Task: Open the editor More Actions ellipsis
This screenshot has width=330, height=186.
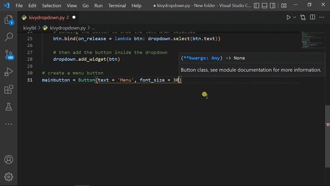Action: [322, 18]
